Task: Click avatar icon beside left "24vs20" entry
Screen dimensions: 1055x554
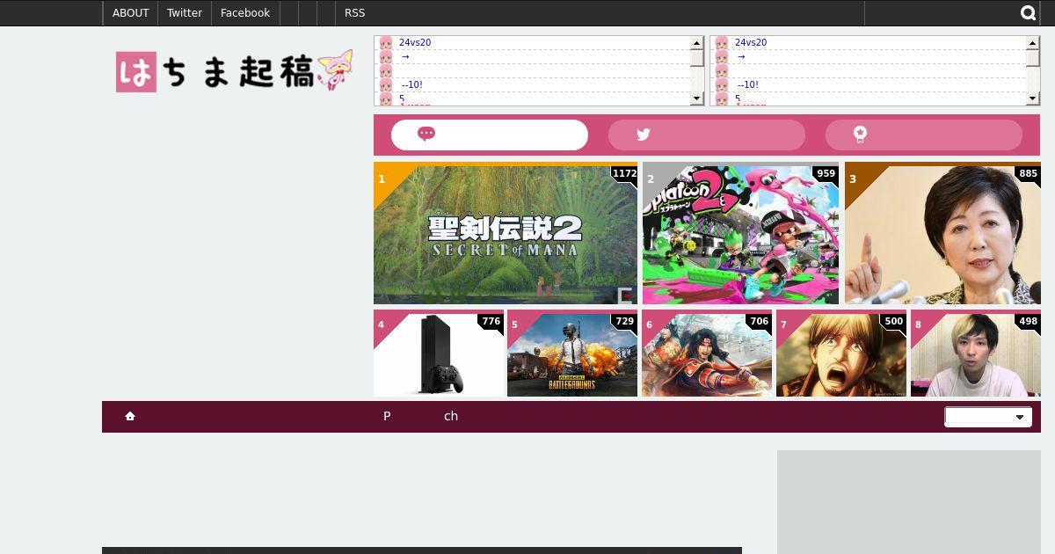Action: point(386,42)
